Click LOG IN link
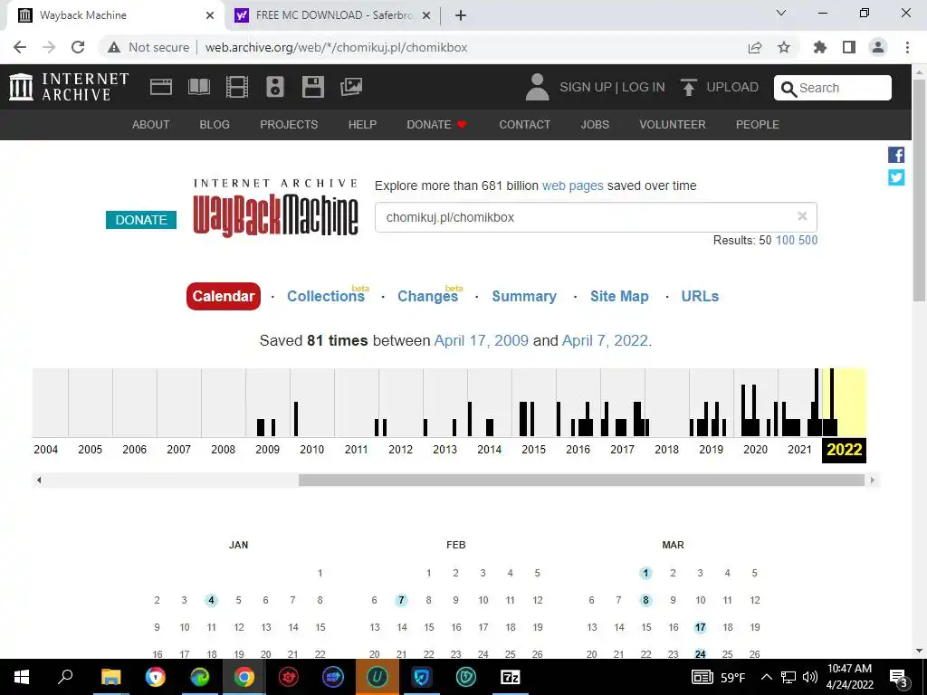Screen dimensions: 927x695 coord(644,88)
